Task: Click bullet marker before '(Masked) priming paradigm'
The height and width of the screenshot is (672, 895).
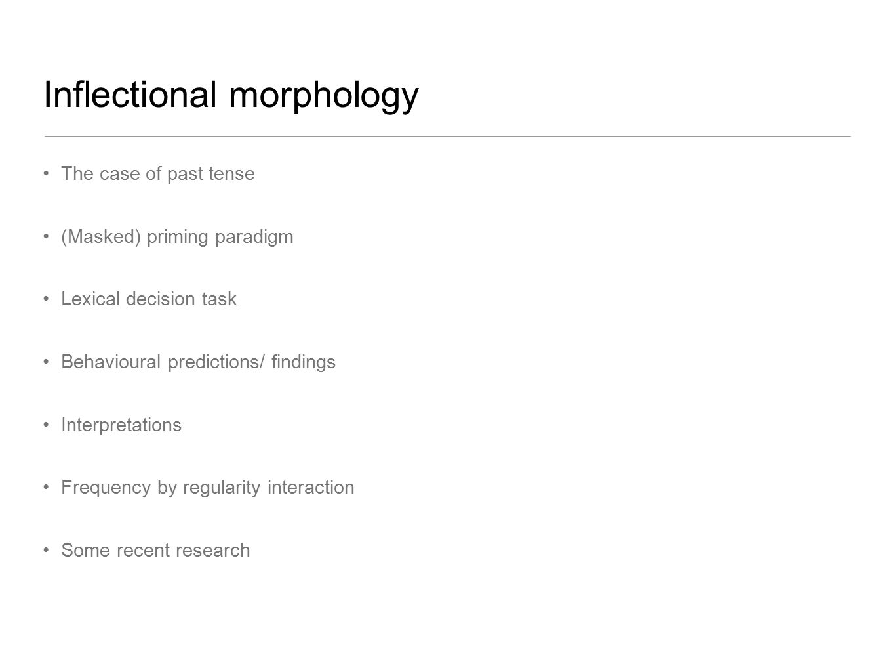Action: point(46,237)
